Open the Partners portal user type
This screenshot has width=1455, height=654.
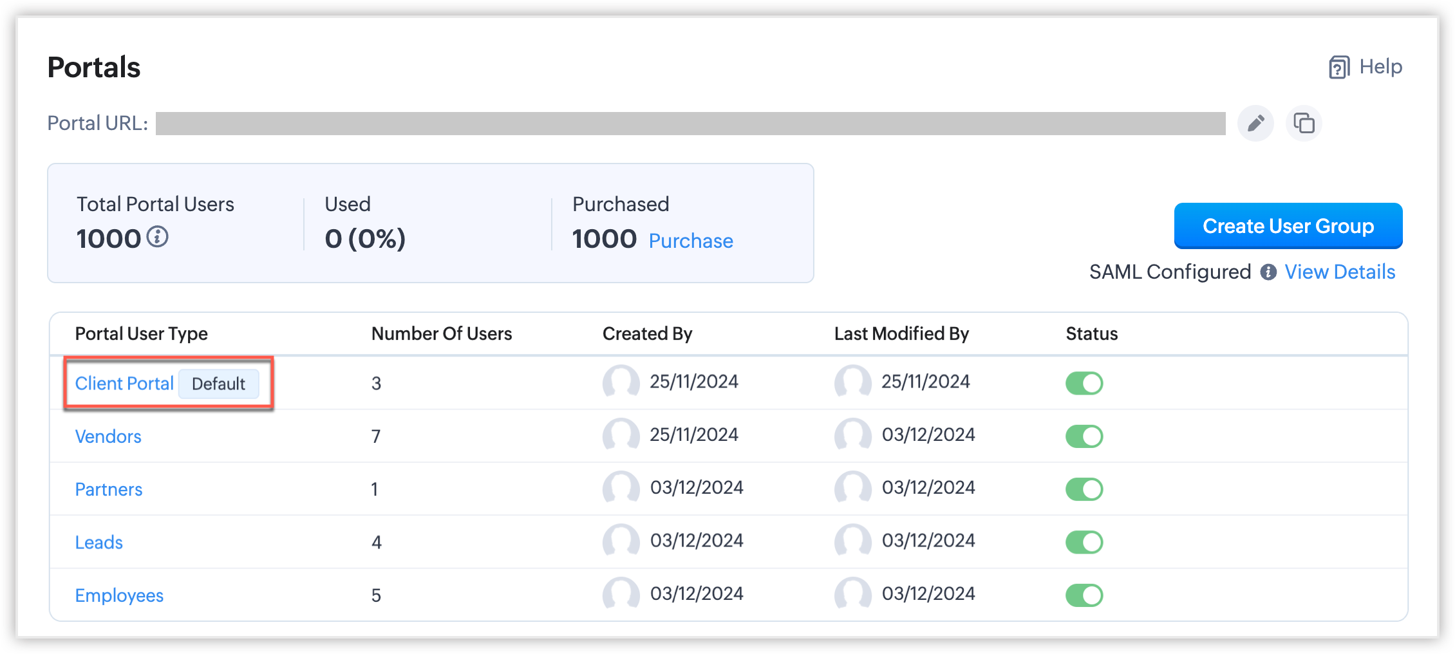point(109,489)
